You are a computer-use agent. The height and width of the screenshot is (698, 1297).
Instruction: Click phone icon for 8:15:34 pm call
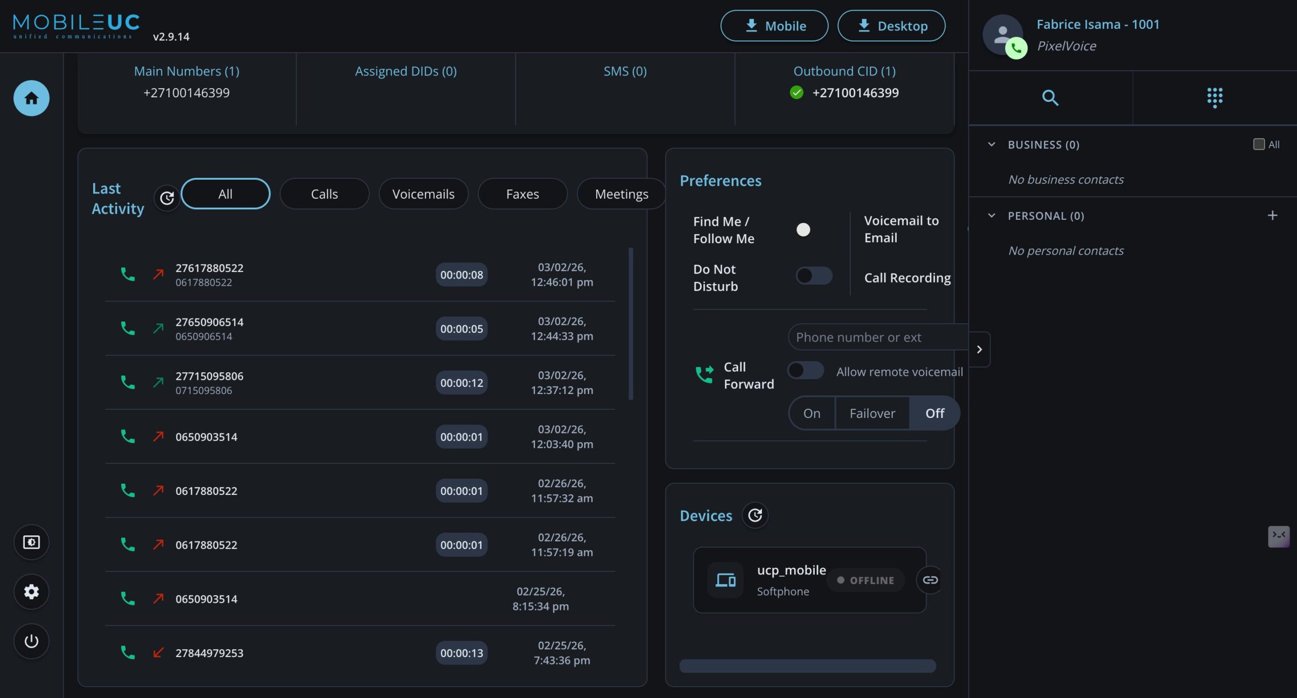point(128,599)
